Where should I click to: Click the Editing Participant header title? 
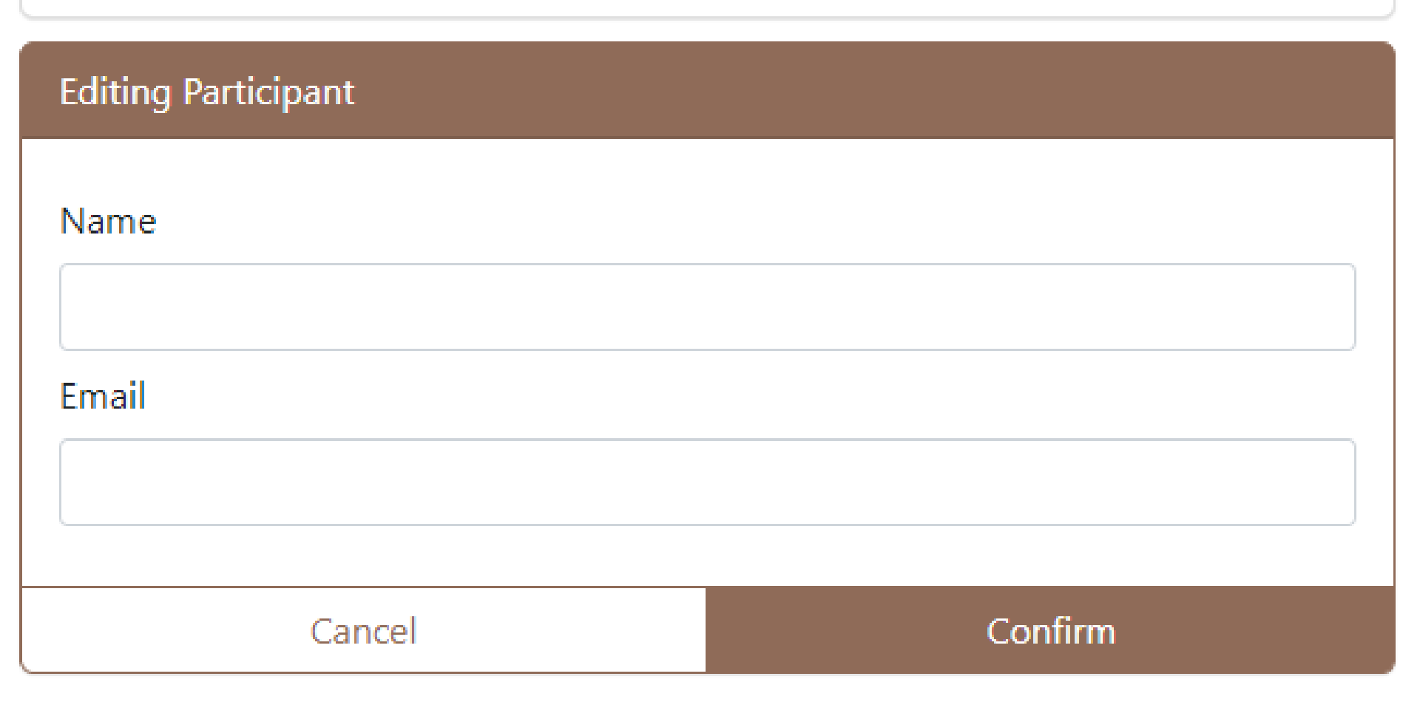pyautogui.click(x=207, y=92)
